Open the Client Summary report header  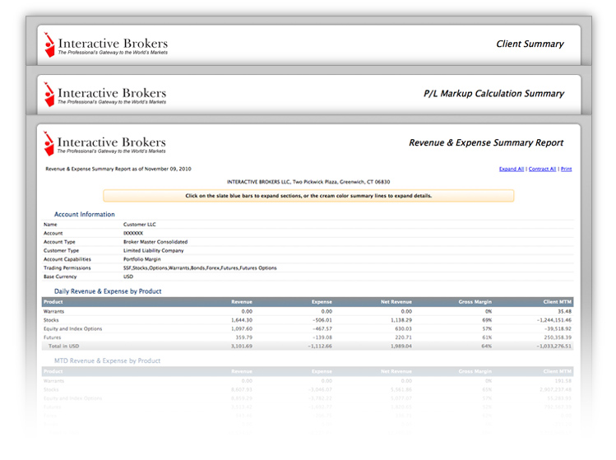(x=530, y=44)
